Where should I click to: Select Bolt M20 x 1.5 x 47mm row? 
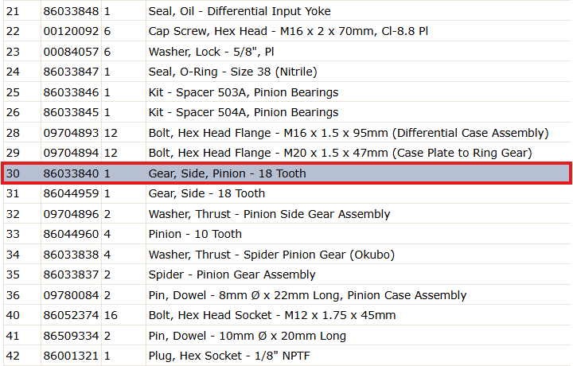point(287,153)
